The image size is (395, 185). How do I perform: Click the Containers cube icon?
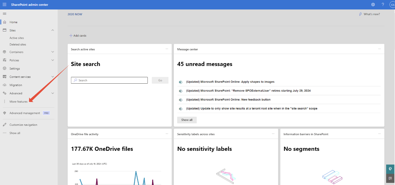pyautogui.click(x=4, y=52)
